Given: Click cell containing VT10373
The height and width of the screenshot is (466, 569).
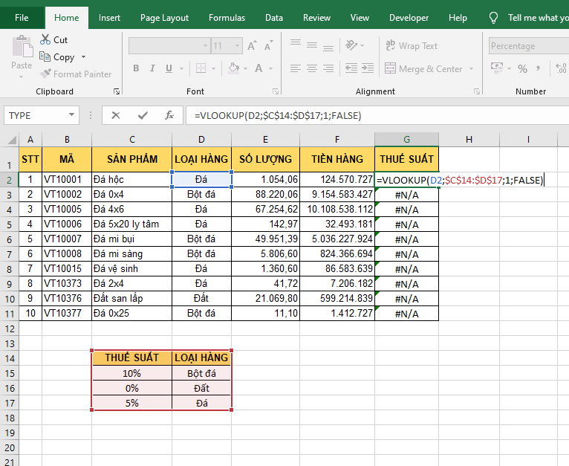Looking at the screenshot, I should click(67, 283).
